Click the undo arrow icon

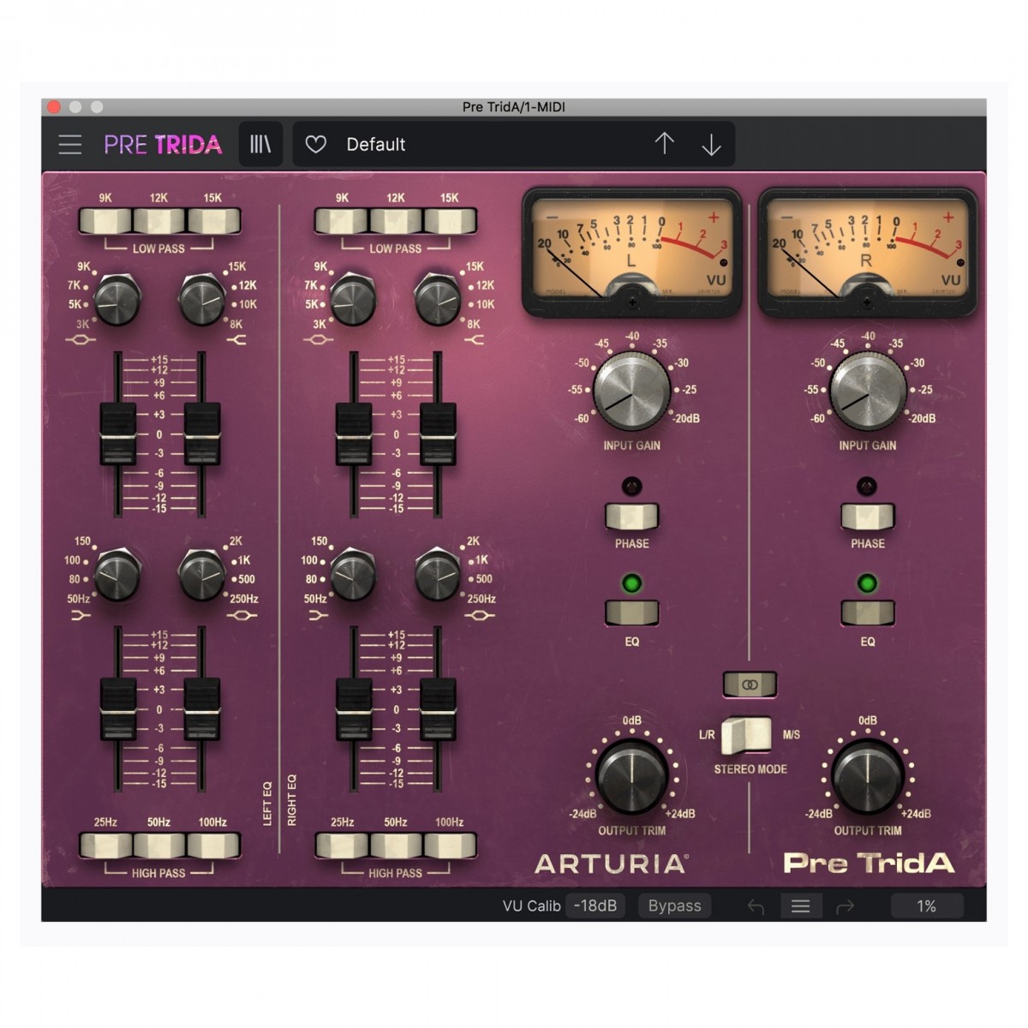(x=756, y=906)
